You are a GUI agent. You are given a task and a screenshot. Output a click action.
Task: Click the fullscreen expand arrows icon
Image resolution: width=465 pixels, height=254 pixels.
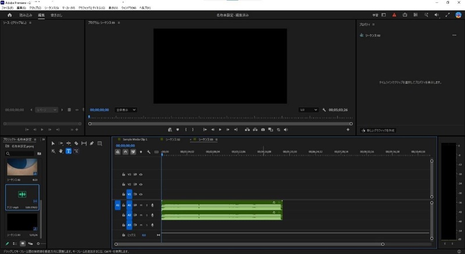tap(448, 15)
